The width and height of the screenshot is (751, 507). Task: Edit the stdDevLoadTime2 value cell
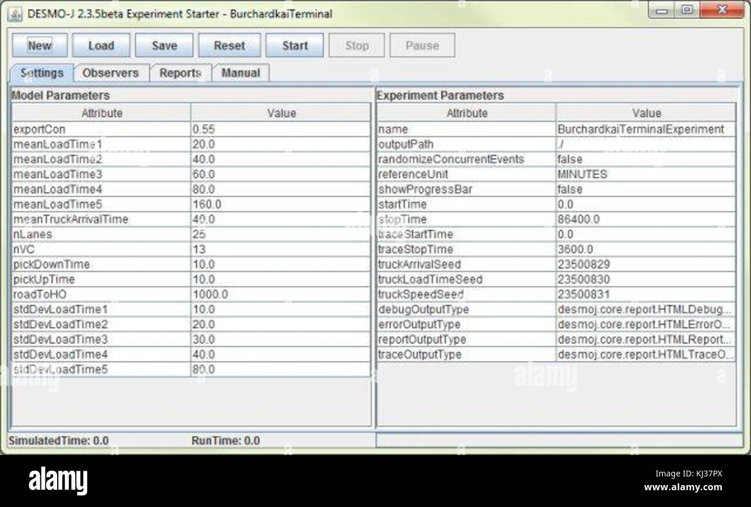pyautogui.click(x=281, y=325)
